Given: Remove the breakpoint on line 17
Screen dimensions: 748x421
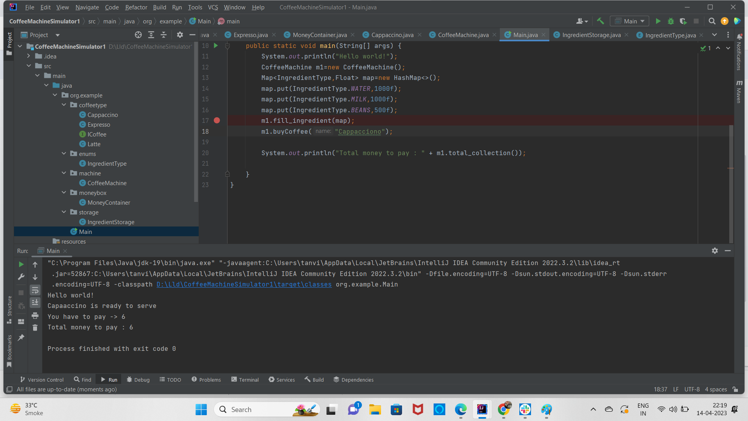Looking at the screenshot, I should (x=217, y=121).
